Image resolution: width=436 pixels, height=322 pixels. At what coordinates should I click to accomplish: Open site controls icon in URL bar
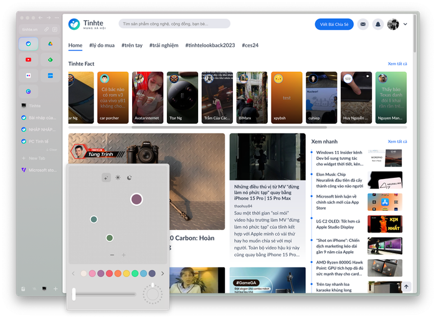click(55, 29)
